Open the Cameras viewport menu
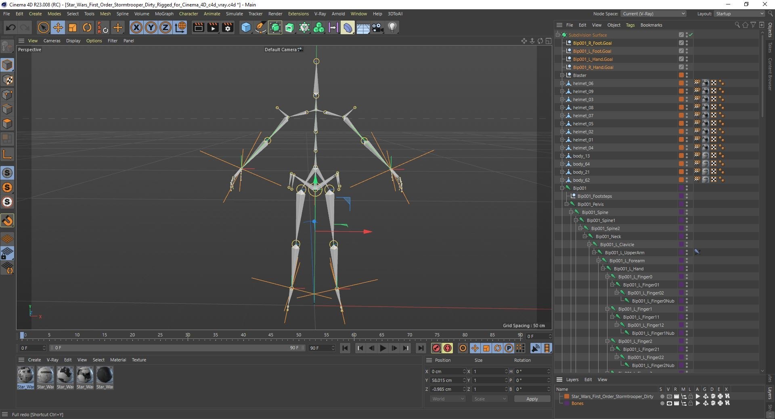The width and height of the screenshot is (775, 419). pos(52,41)
